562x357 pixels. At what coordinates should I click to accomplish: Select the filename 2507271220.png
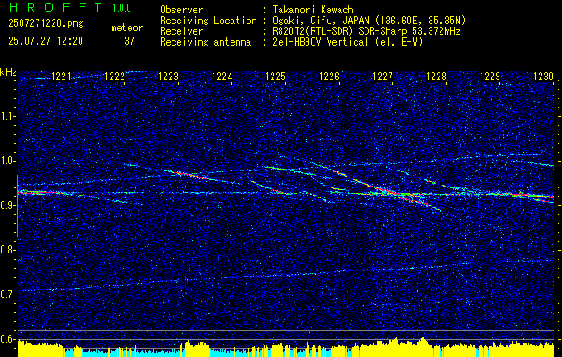(x=46, y=24)
